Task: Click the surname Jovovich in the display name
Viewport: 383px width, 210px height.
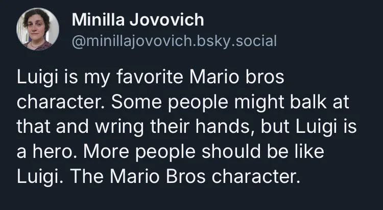Action: [x=166, y=19]
